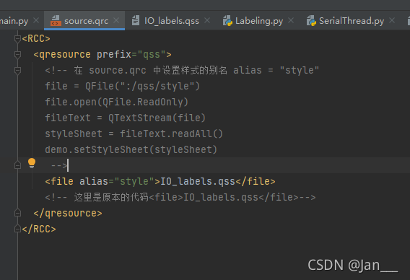The image size is (410, 280).
Task: Click the file = QFile(":/qss/style") line
Action: pos(123,87)
